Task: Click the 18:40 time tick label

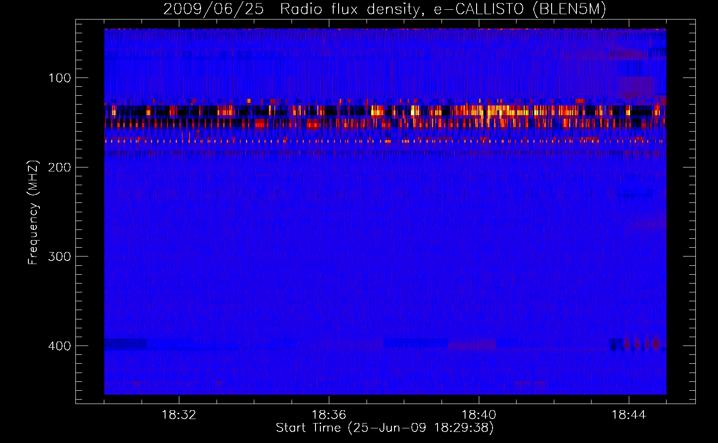Action: coord(479,415)
